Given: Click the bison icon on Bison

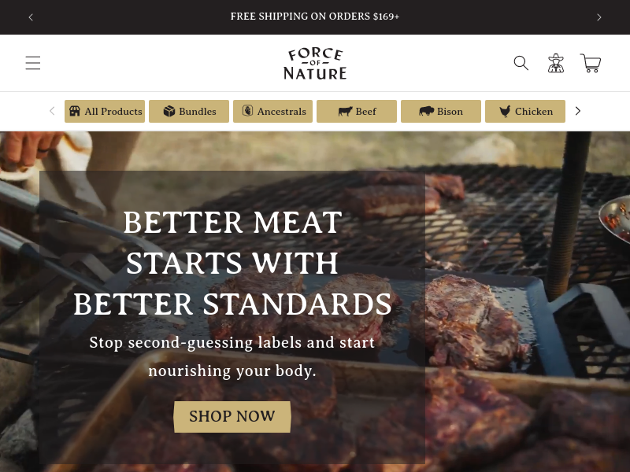Looking at the screenshot, I should point(426,111).
